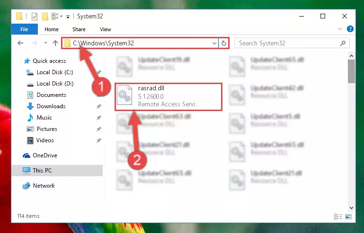
Task: Open Local Disk (C:)
Action: pyautogui.click(x=55, y=72)
